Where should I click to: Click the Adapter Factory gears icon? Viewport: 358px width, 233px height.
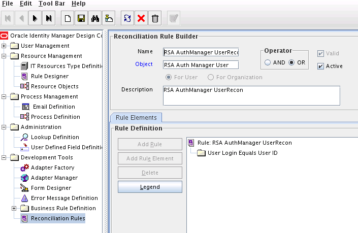tap(24, 168)
